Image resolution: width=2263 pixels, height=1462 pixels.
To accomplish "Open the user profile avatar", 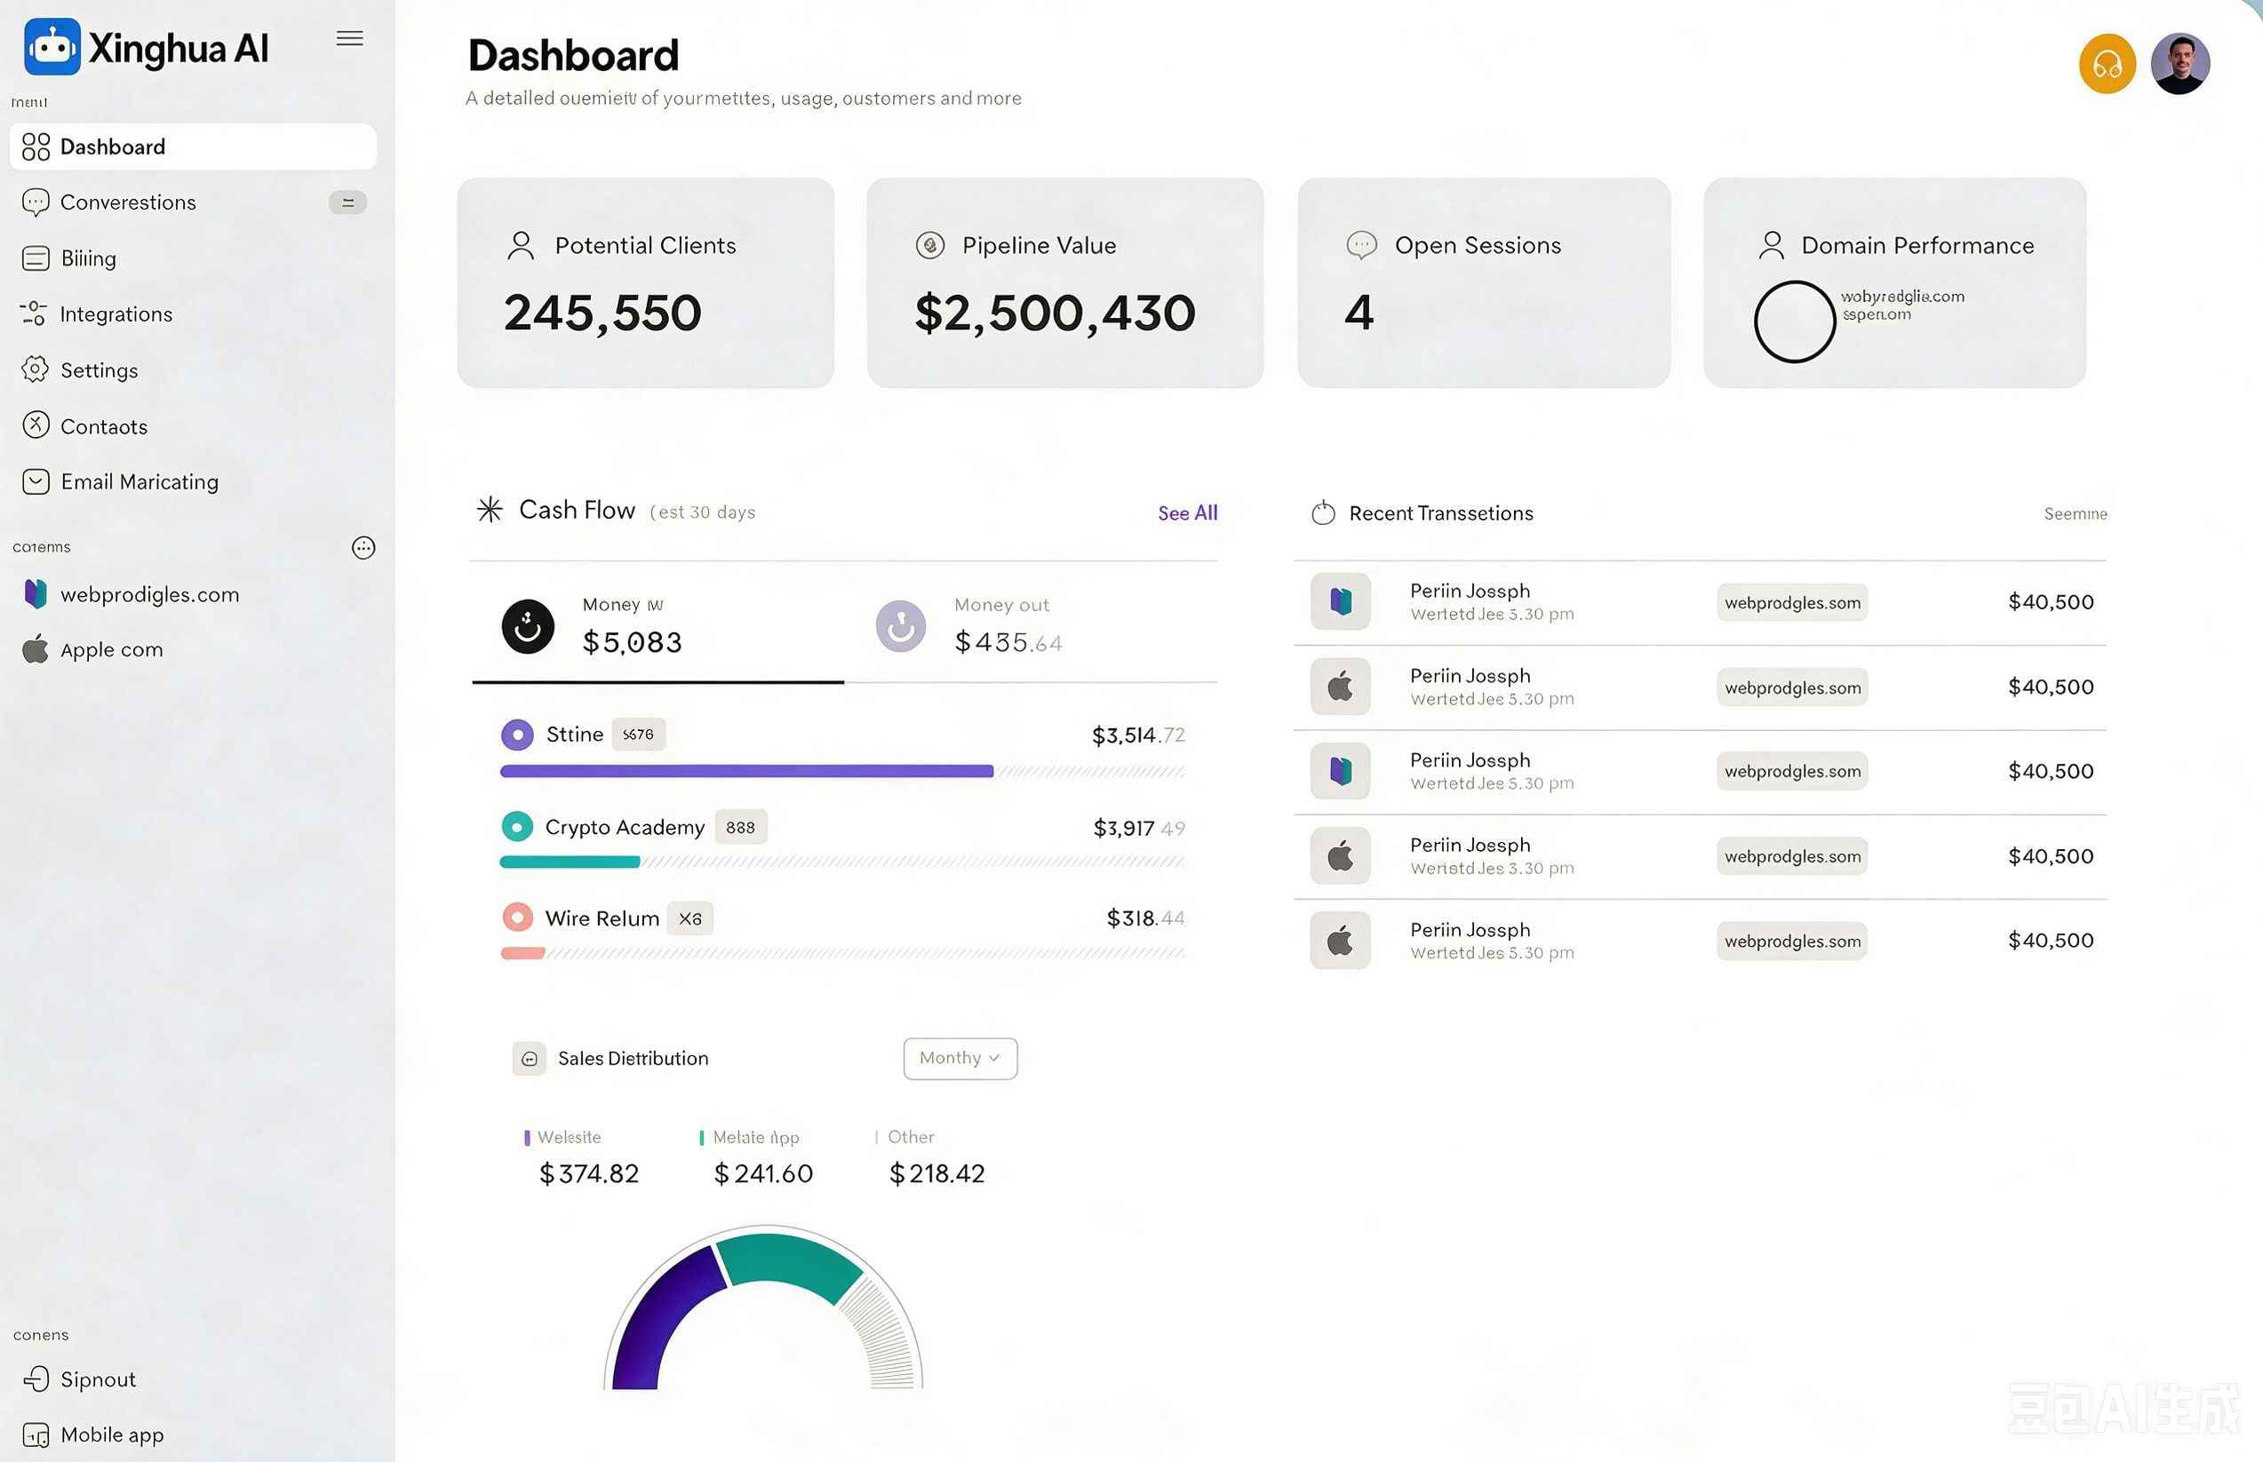I will point(2179,65).
